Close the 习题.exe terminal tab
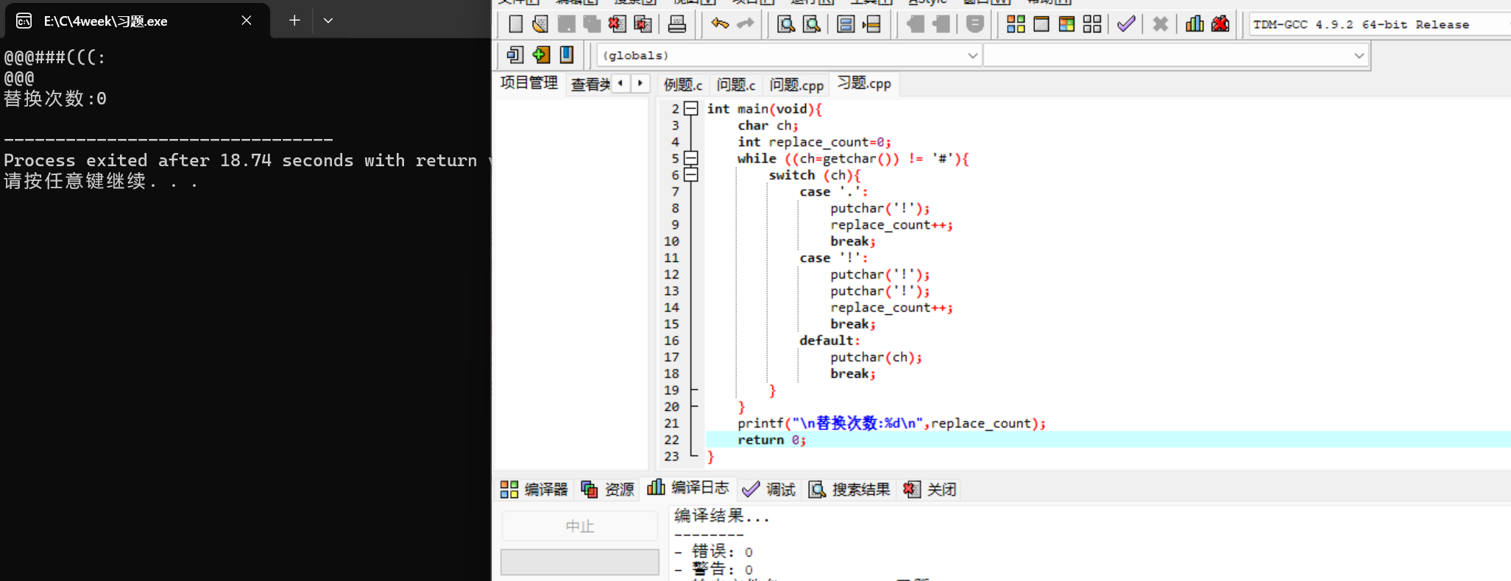This screenshot has height=581, width=1511. tap(247, 21)
